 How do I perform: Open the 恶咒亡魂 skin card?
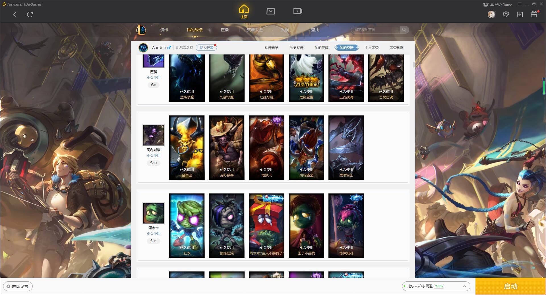(x=386, y=78)
